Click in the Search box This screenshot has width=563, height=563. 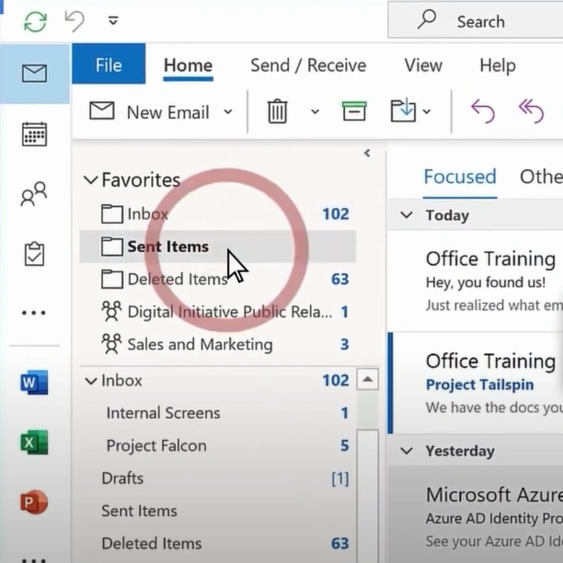pos(476,21)
